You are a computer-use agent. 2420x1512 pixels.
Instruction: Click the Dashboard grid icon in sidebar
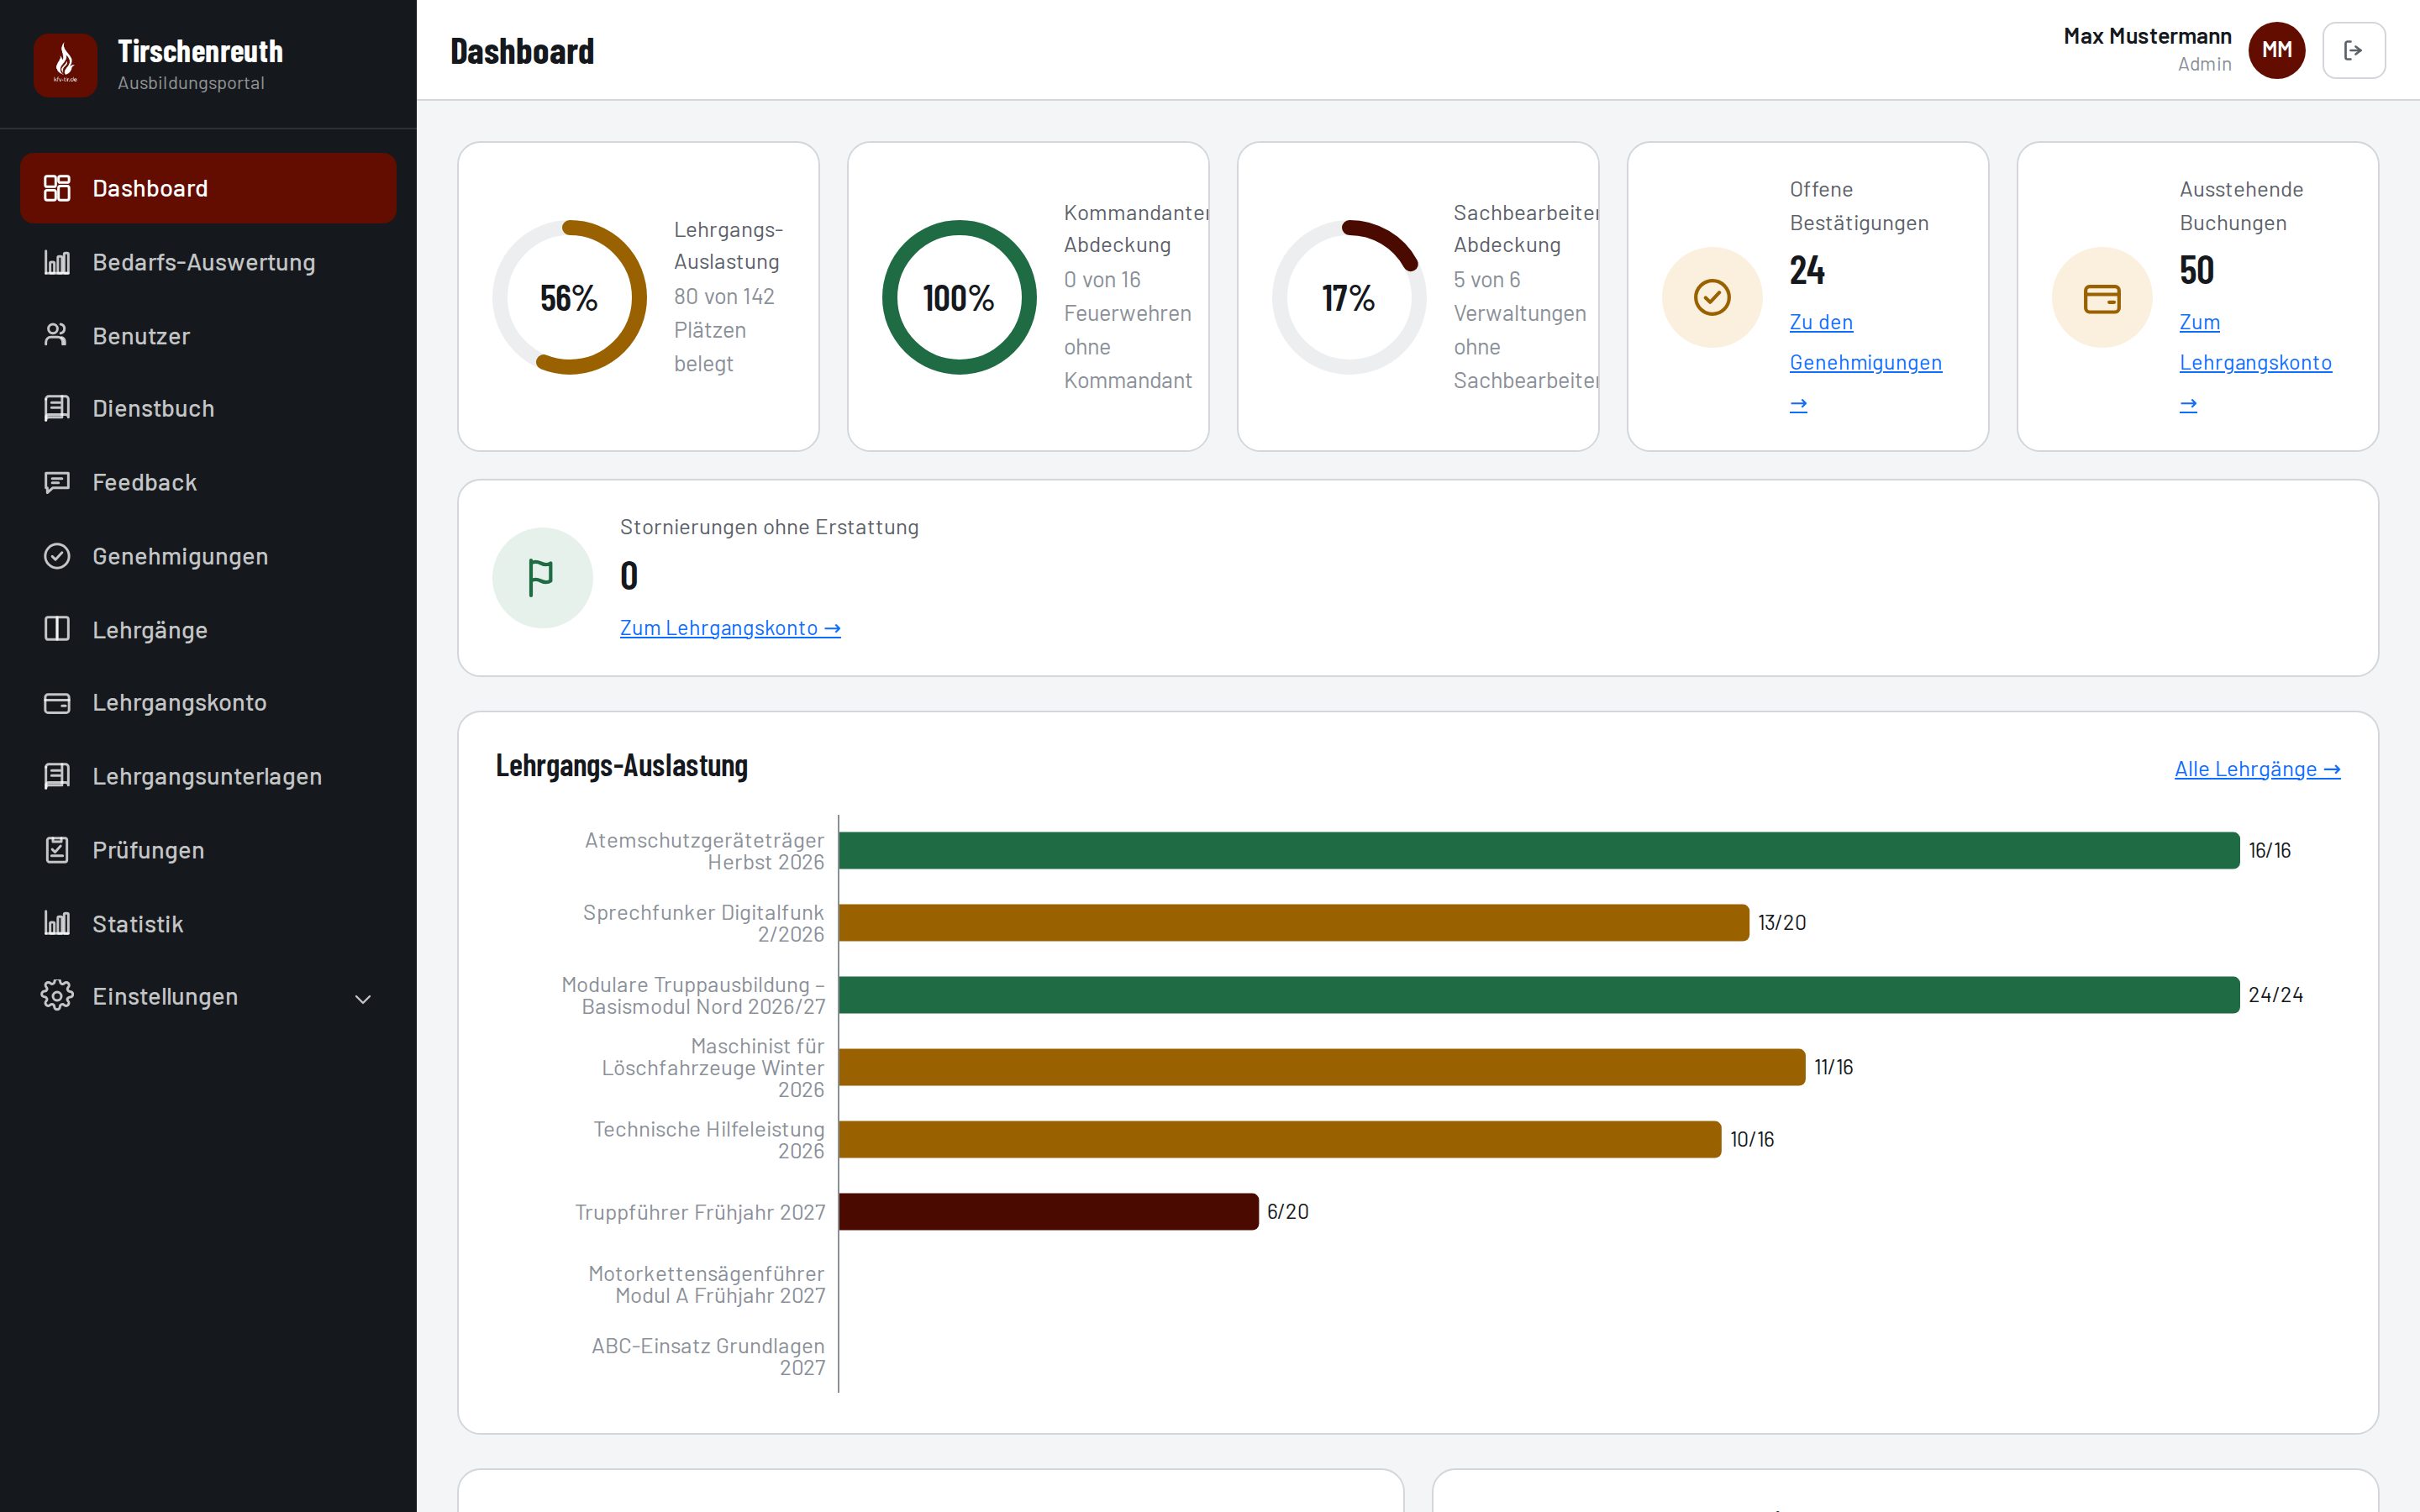click(x=57, y=188)
